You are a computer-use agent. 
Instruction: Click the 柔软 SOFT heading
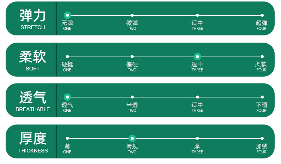click(33, 60)
